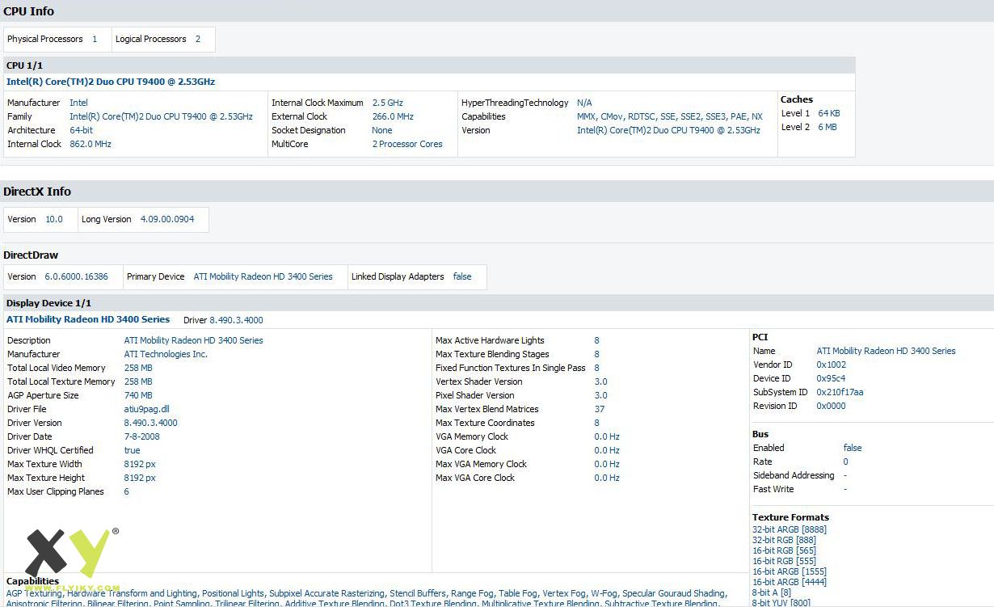Image resolution: width=994 pixels, height=607 pixels.
Task: Select the AGP Aperture Size value "740 MB"
Action: pyautogui.click(x=138, y=395)
